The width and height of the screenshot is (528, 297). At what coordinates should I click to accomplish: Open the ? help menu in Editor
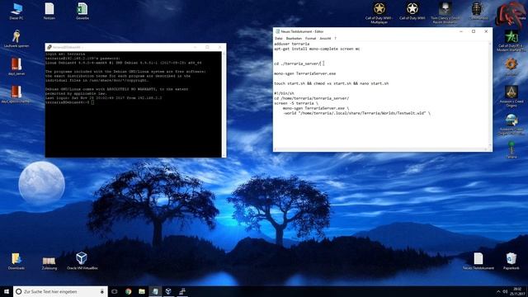click(335, 39)
